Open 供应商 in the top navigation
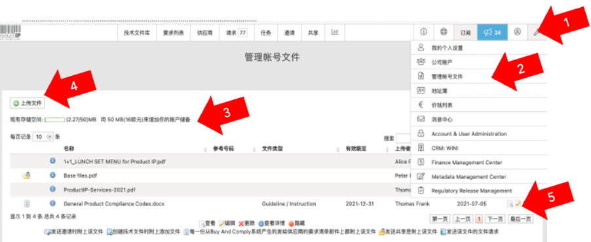This screenshot has height=242, width=591. coord(205,33)
